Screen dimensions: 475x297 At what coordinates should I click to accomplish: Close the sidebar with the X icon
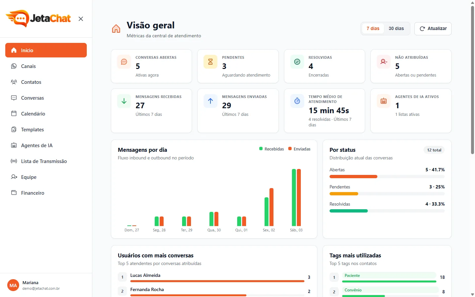point(81,19)
